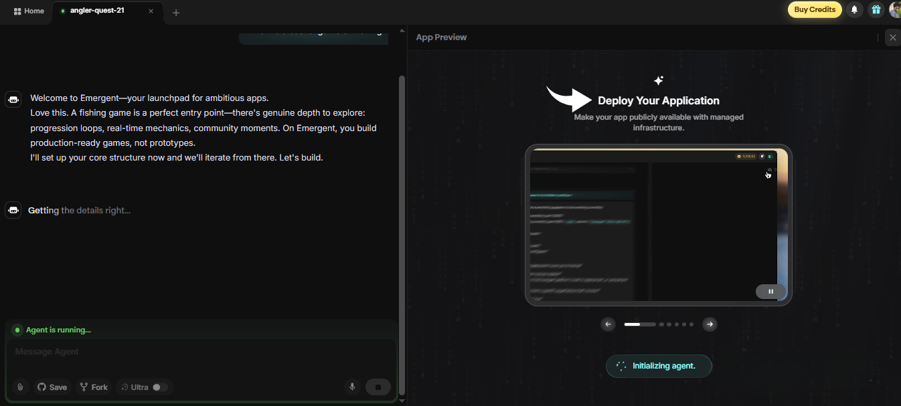The image size is (901, 406).
Task: Click the Fork button
Action: click(94, 387)
